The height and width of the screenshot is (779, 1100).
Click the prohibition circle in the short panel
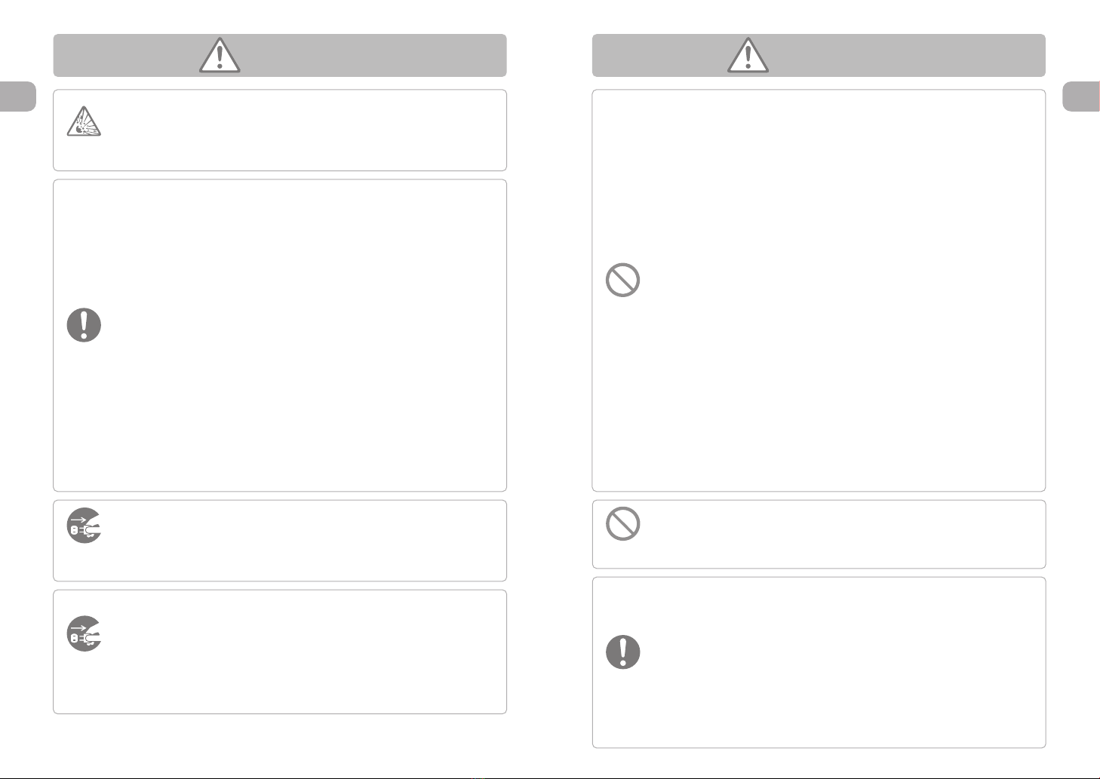click(x=622, y=523)
